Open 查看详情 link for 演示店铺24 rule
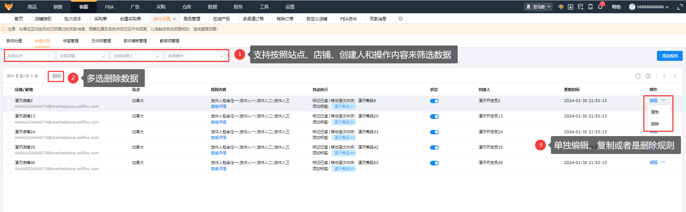Screen dimensions: 686x212 pos(219,138)
